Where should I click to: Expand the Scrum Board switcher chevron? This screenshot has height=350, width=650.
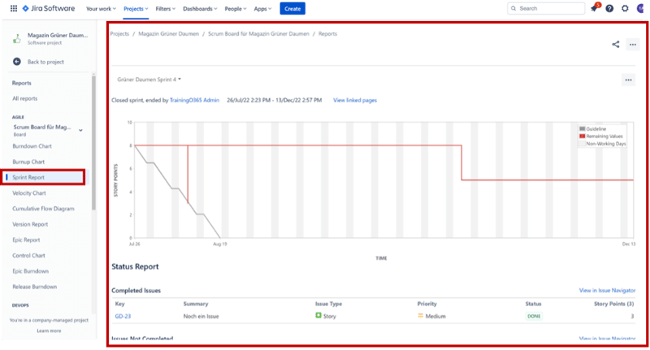[80, 130]
